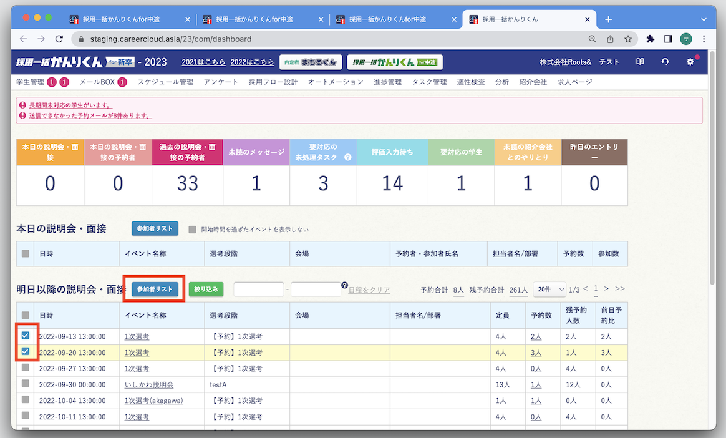
Task: Enable hiding events past start time checkbox
Action: [193, 229]
